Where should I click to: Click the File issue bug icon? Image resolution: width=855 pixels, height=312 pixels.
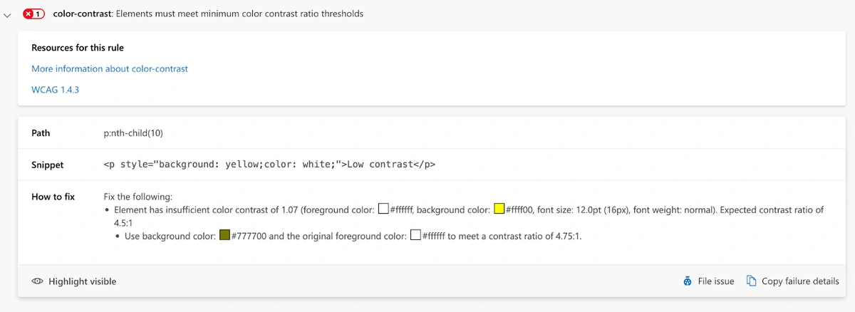(x=688, y=281)
